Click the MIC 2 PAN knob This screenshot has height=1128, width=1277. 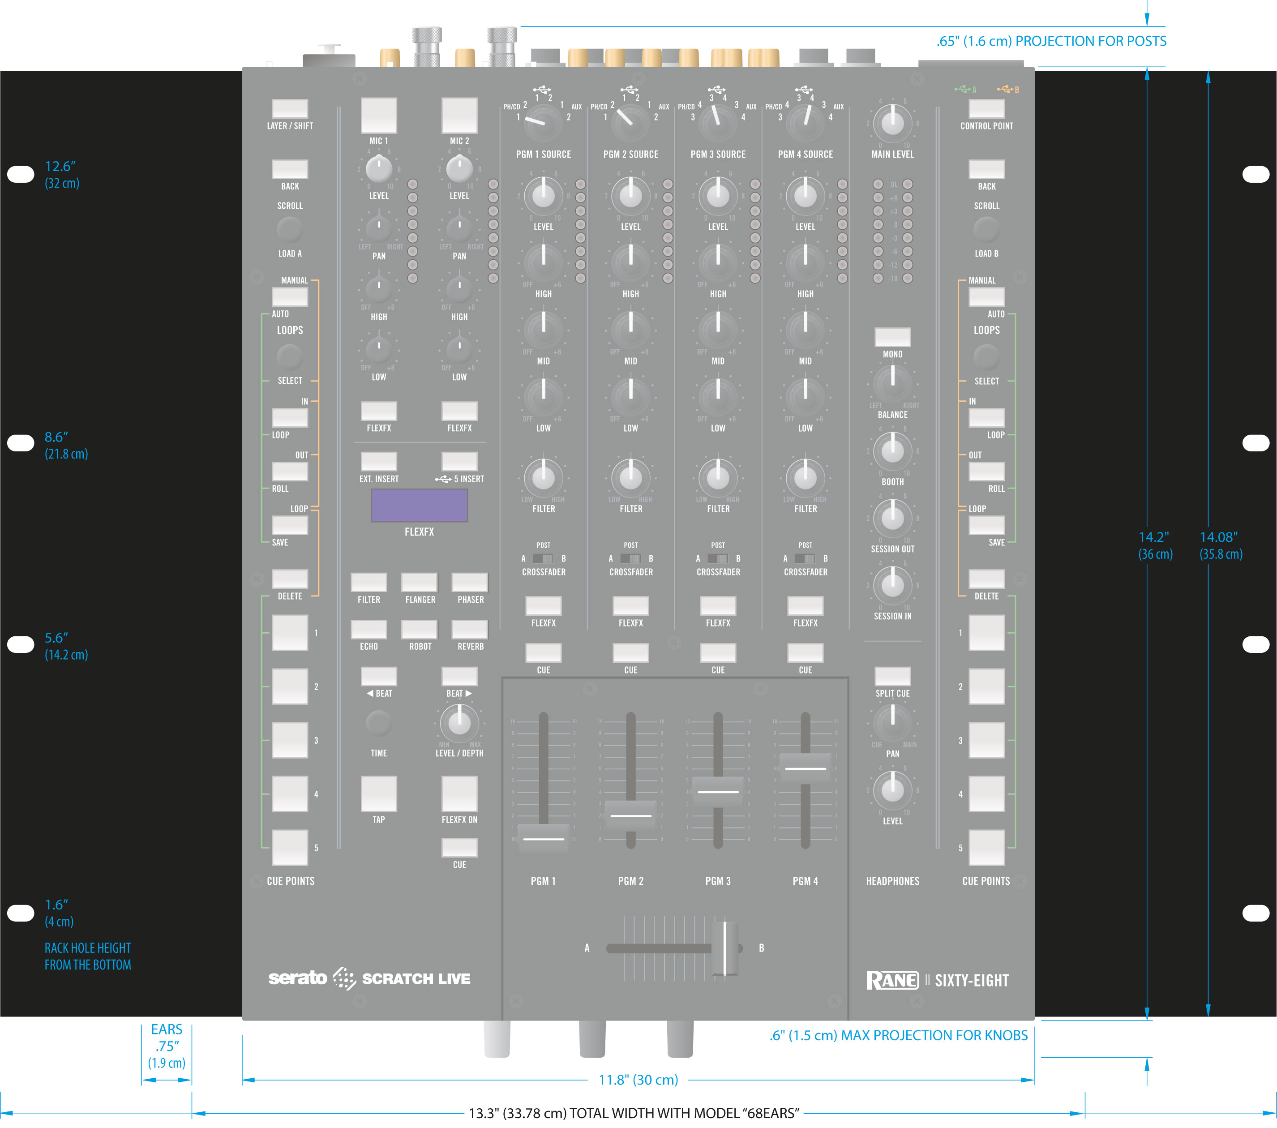[x=459, y=229]
